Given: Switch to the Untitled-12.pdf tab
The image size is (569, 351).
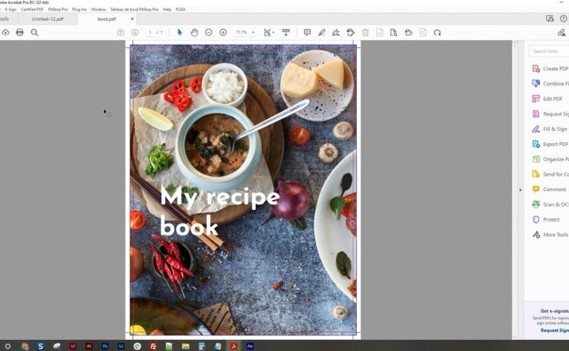Looking at the screenshot, I should click(x=48, y=19).
